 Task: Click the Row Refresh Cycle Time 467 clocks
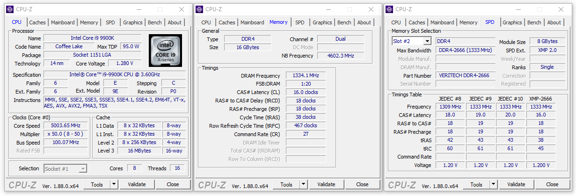pyautogui.click(x=306, y=125)
